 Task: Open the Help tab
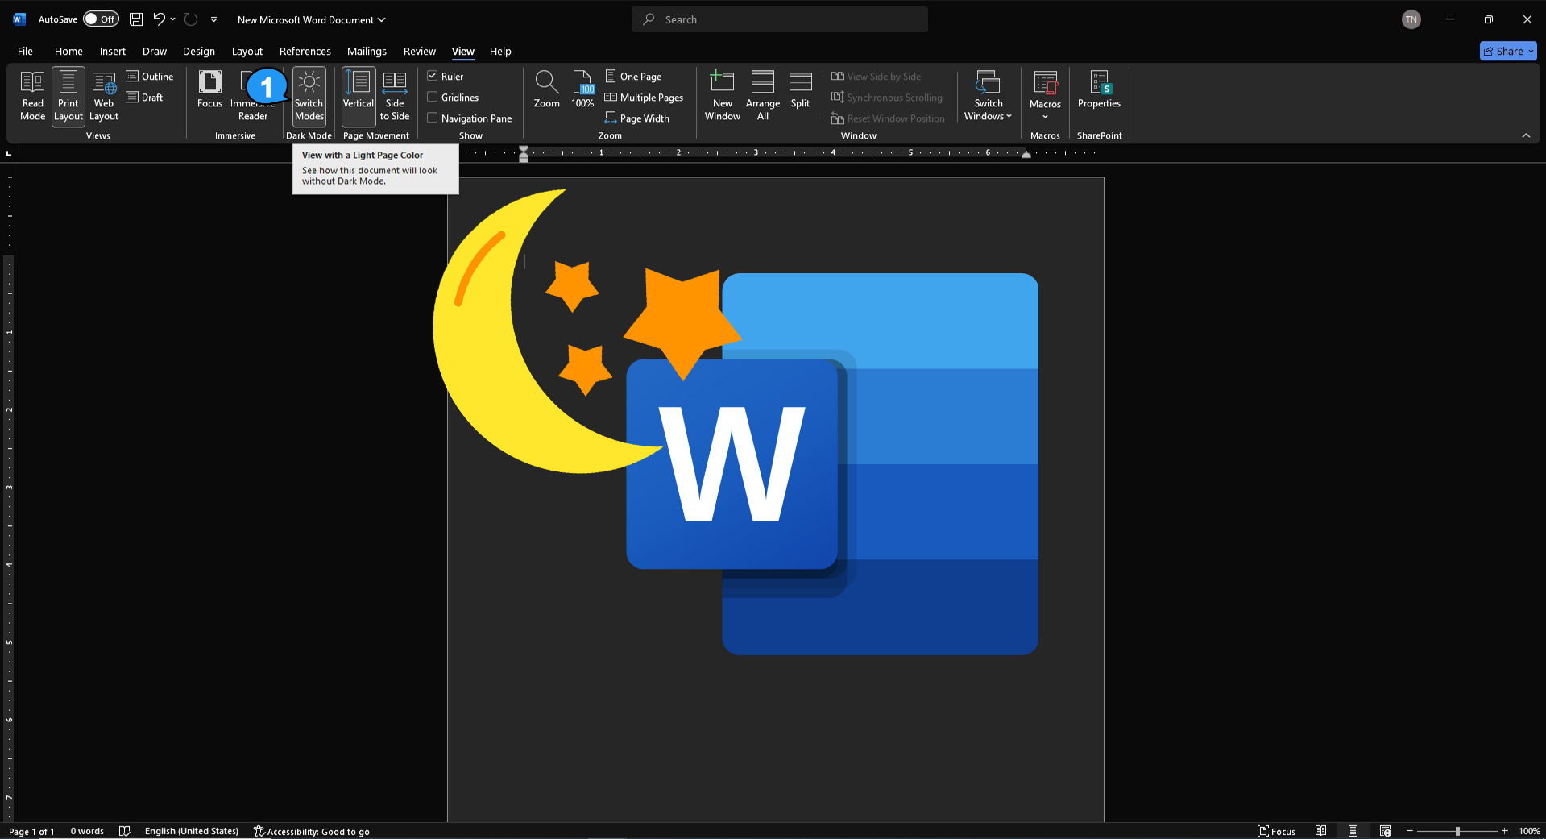point(500,51)
